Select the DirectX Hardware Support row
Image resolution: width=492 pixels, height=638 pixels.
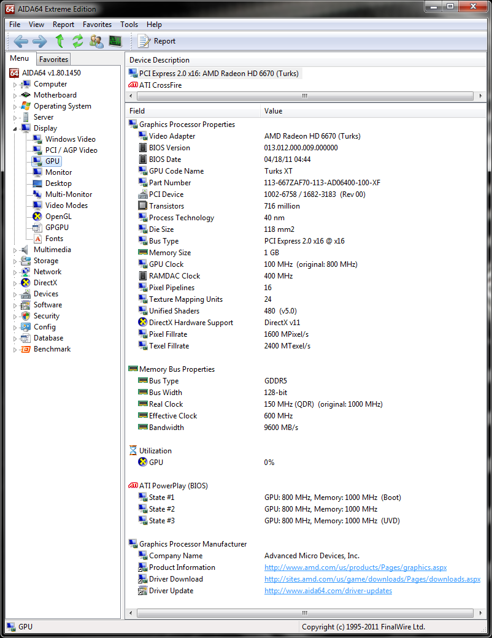[306, 322]
